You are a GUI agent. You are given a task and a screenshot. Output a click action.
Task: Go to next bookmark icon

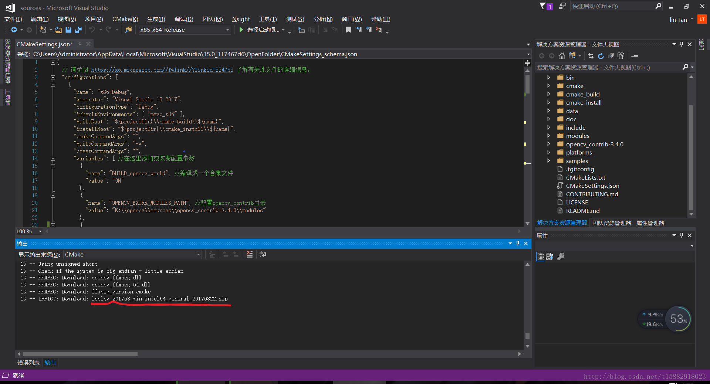click(x=369, y=30)
